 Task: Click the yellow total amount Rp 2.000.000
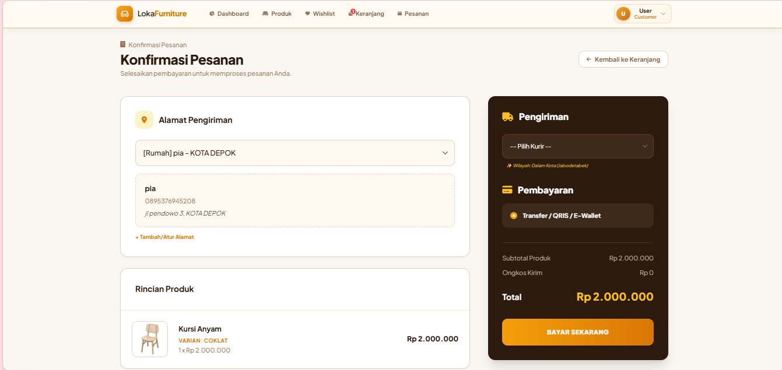615,297
